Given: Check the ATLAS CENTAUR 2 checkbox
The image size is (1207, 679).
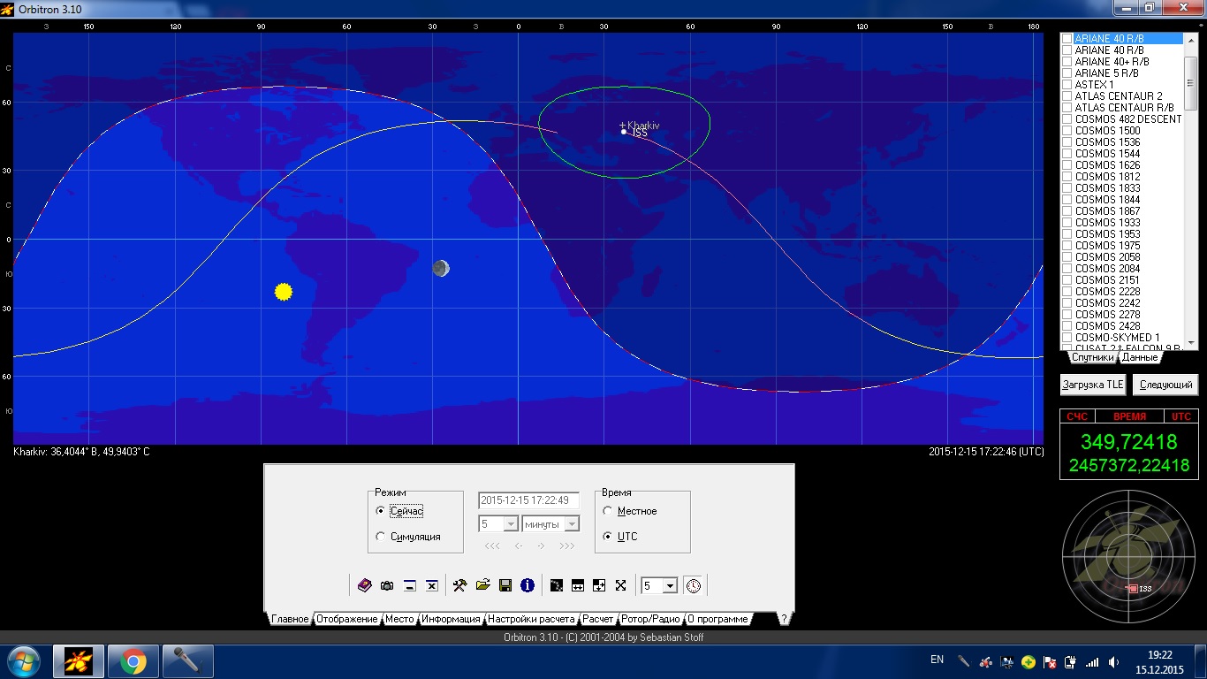Looking at the screenshot, I should (x=1067, y=96).
